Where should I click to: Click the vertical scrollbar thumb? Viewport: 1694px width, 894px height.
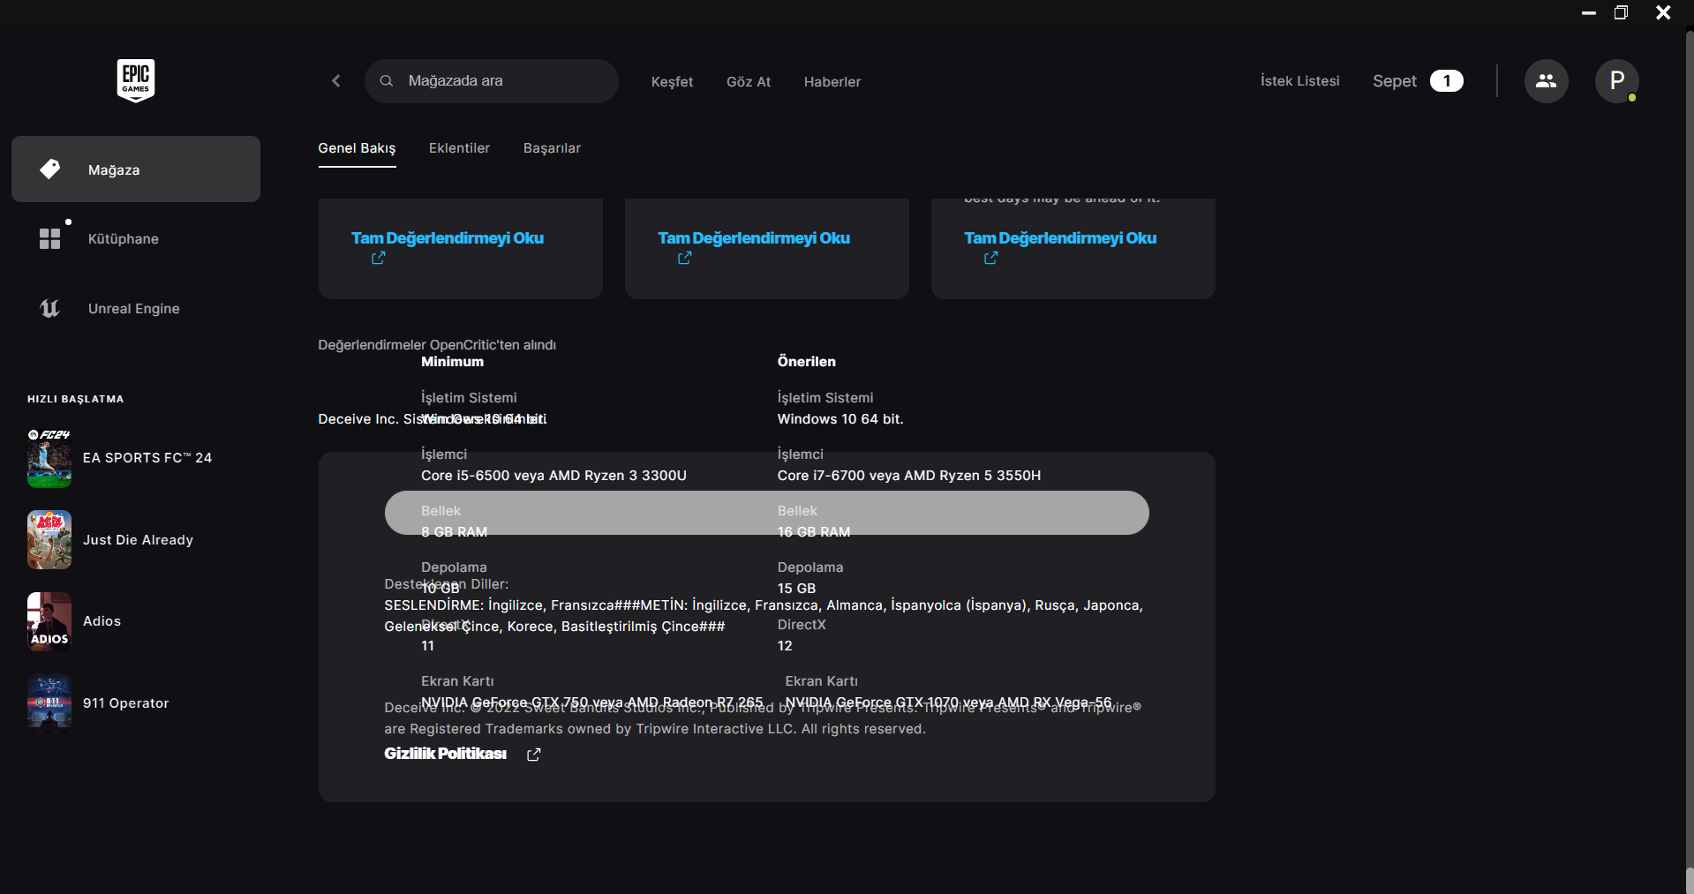1690,880
